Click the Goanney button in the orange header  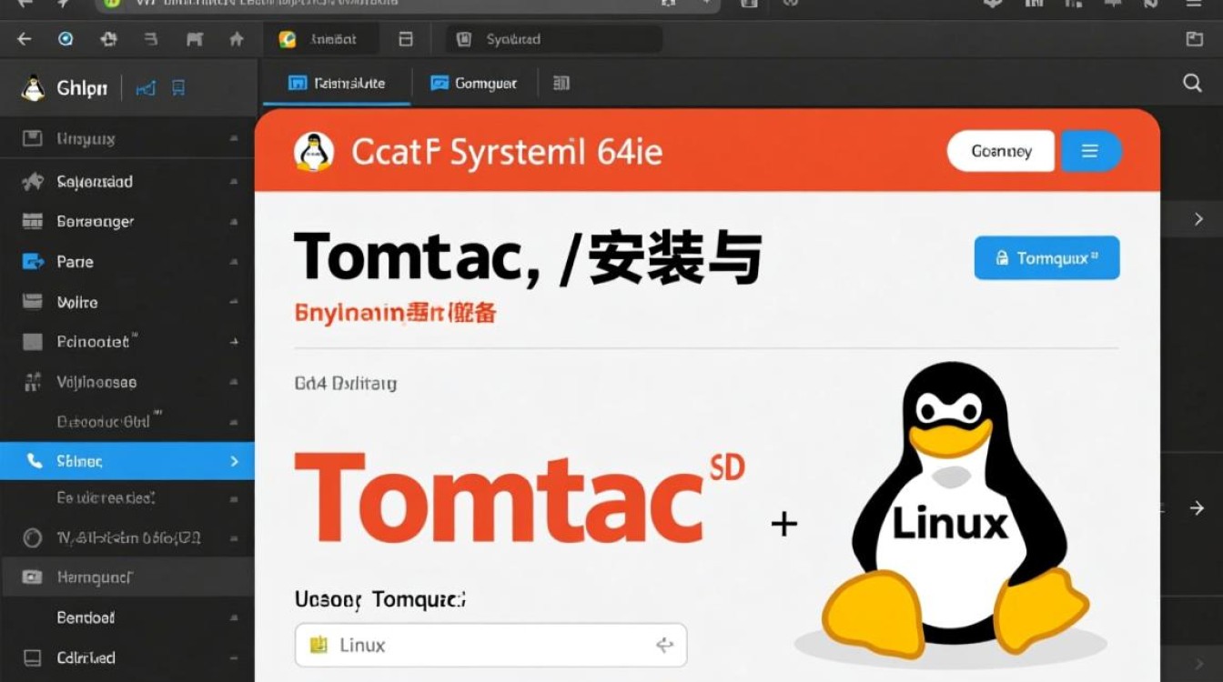pos(1000,151)
